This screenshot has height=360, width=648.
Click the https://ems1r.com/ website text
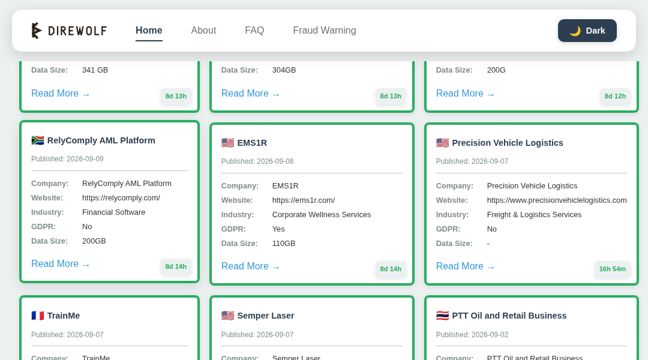click(304, 200)
